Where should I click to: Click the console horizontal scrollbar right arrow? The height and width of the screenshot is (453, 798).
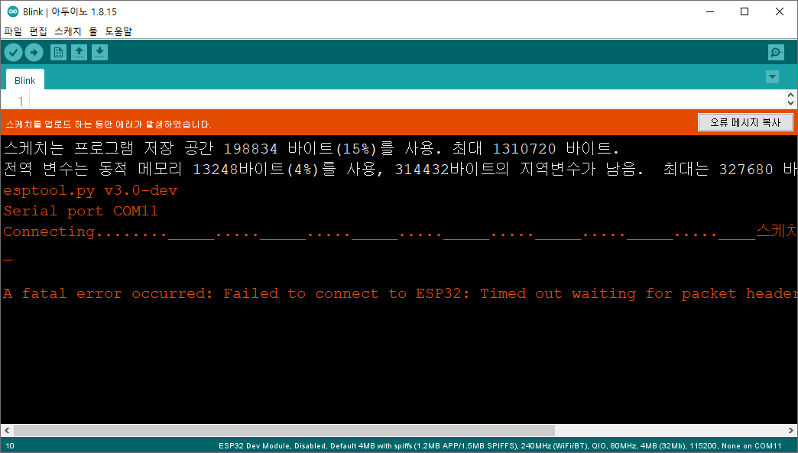coord(791,430)
